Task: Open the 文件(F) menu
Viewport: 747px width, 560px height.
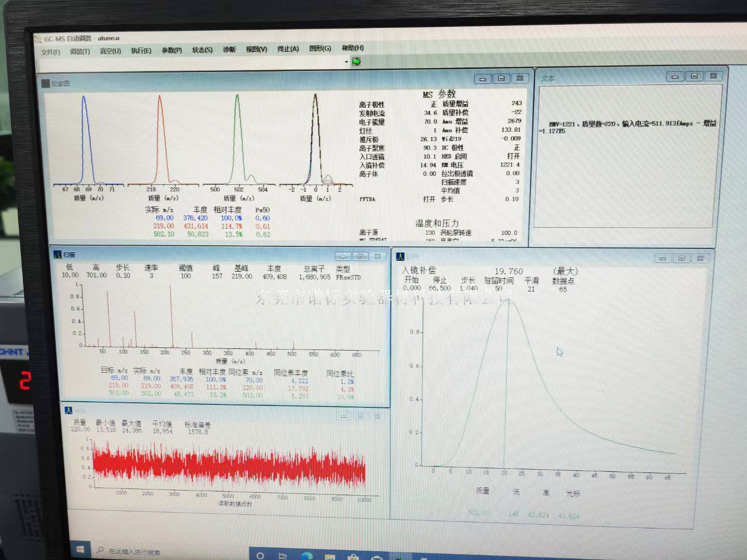Action: [x=50, y=52]
